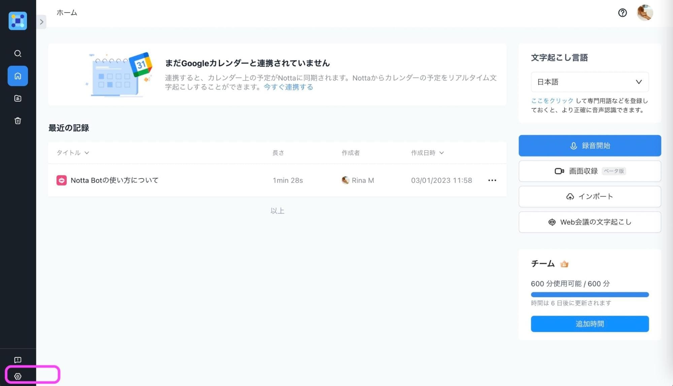The width and height of the screenshot is (673, 386).
Task: Open the Notta Botの使い方について record
Action: pos(114,180)
